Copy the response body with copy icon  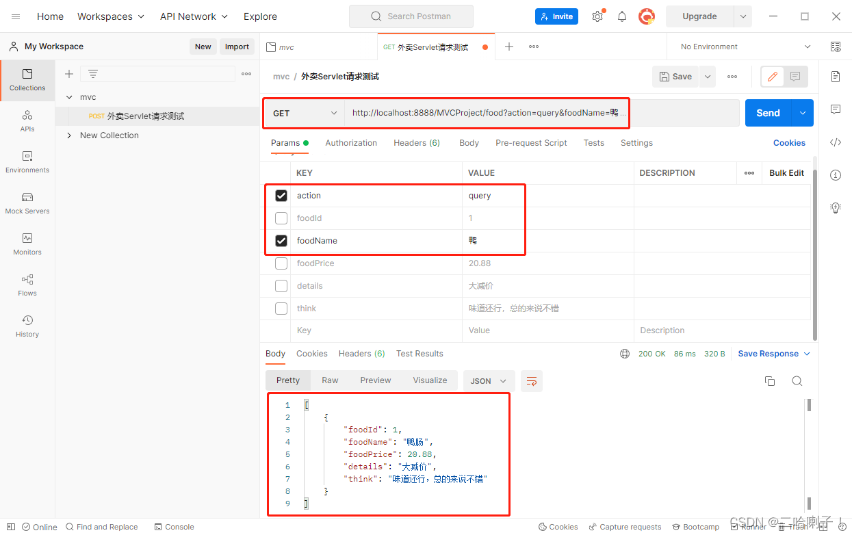point(770,381)
